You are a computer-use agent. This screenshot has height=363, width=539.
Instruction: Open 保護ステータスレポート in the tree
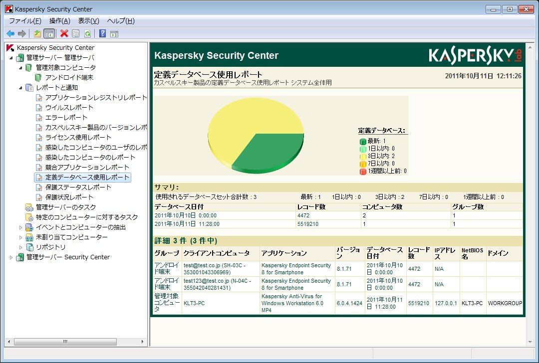[78, 187]
